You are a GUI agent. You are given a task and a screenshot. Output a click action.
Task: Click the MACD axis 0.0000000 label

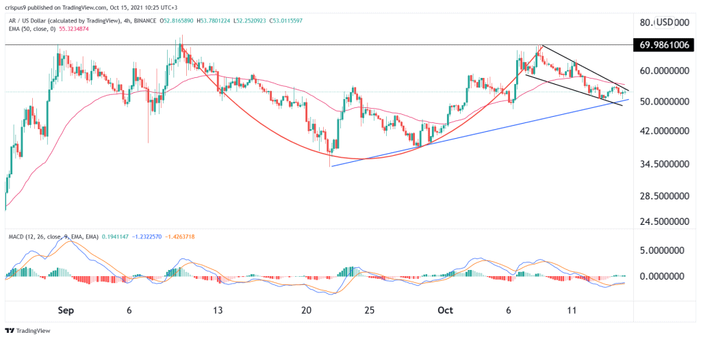pyautogui.click(x=663, y=277)
